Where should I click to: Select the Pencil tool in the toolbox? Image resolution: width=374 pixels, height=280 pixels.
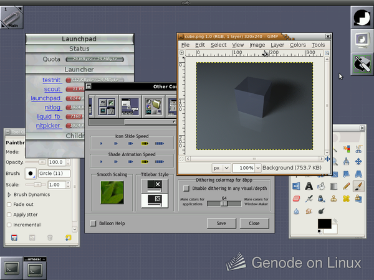tap(346, 186)
